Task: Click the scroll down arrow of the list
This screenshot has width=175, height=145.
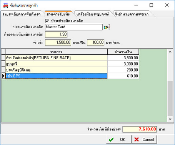Action: click(x=170, y=119)
